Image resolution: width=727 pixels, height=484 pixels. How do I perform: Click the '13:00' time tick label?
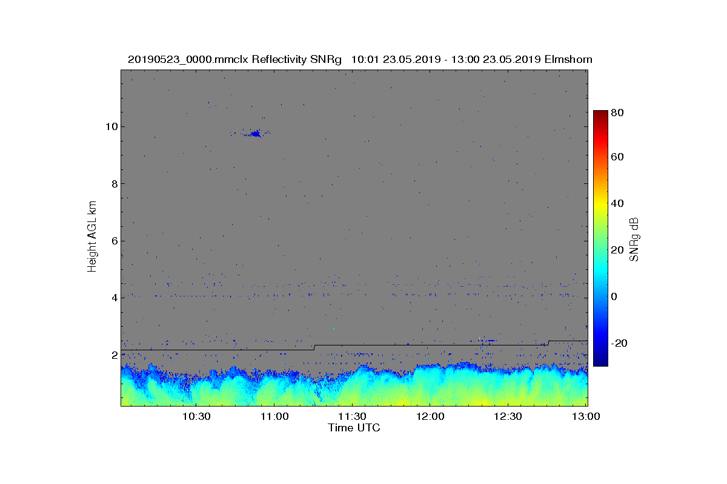coord(586,417)
